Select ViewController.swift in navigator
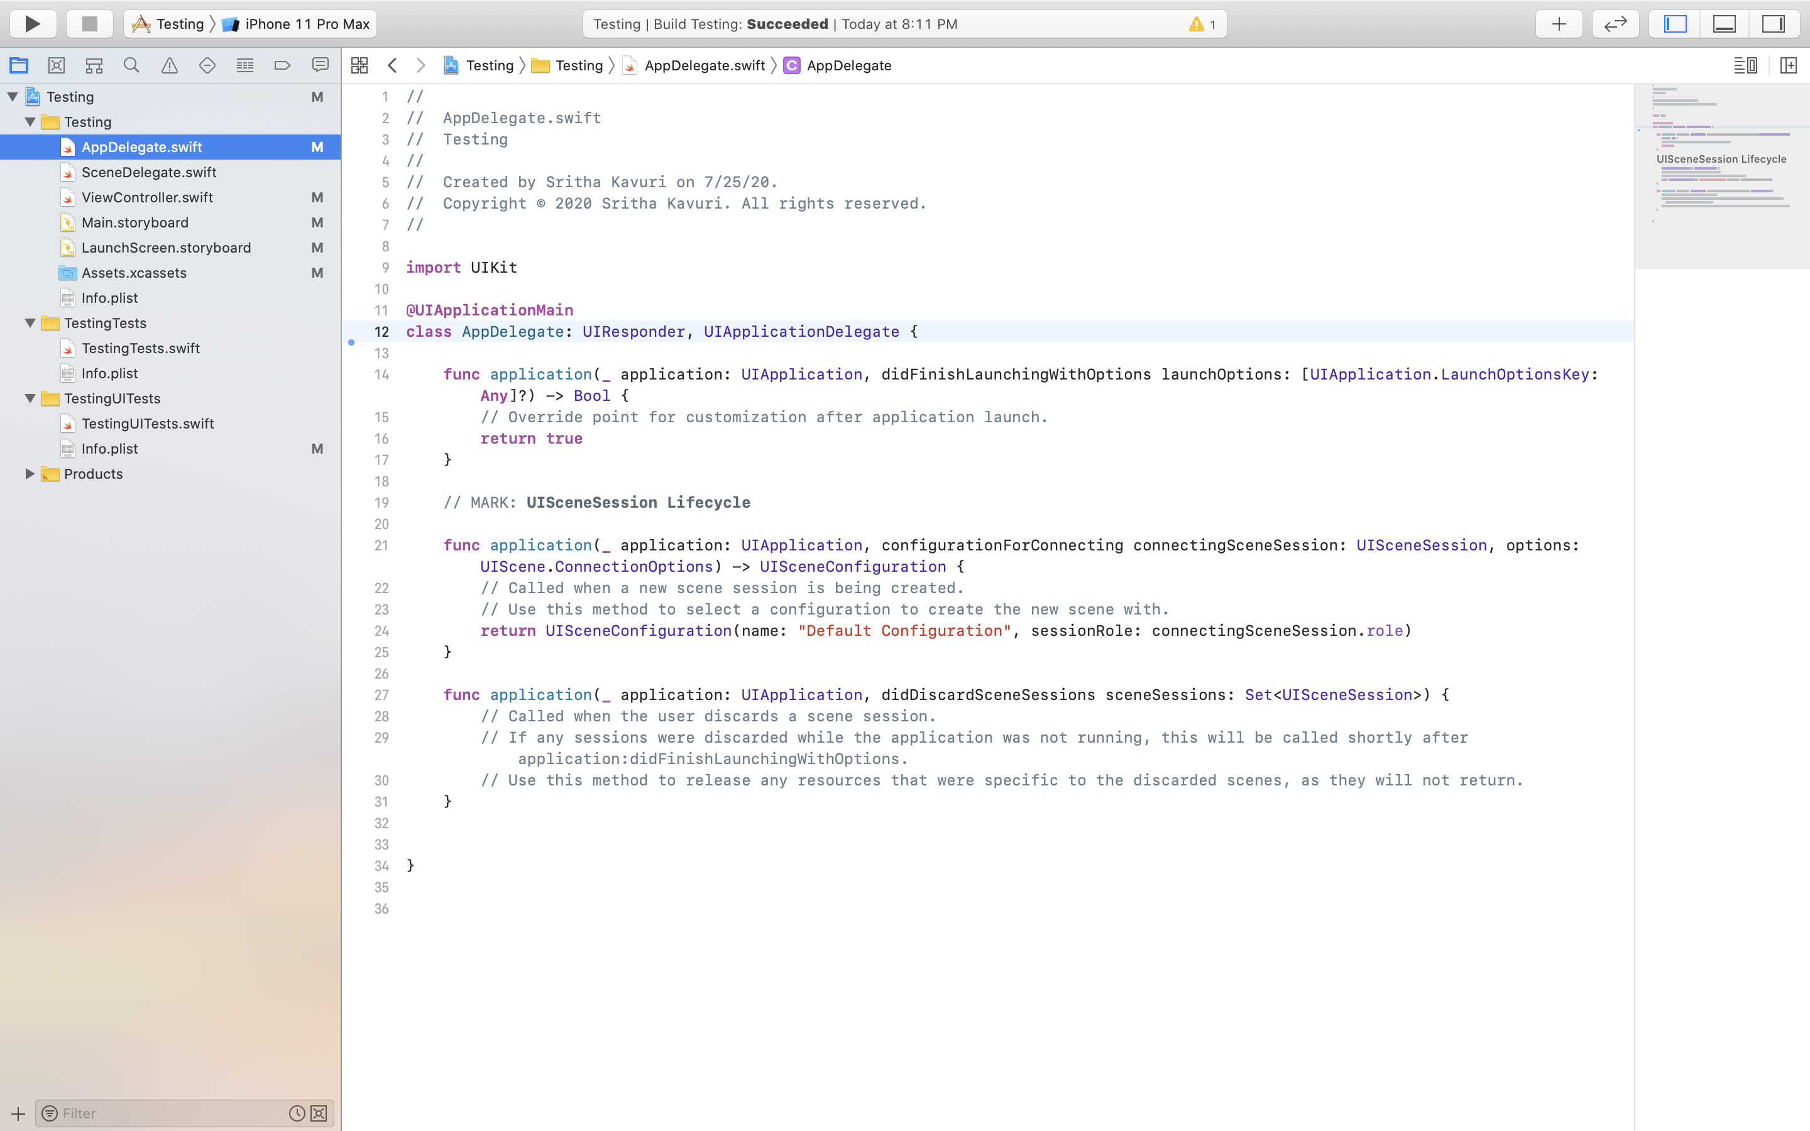 tap(147, 197)
